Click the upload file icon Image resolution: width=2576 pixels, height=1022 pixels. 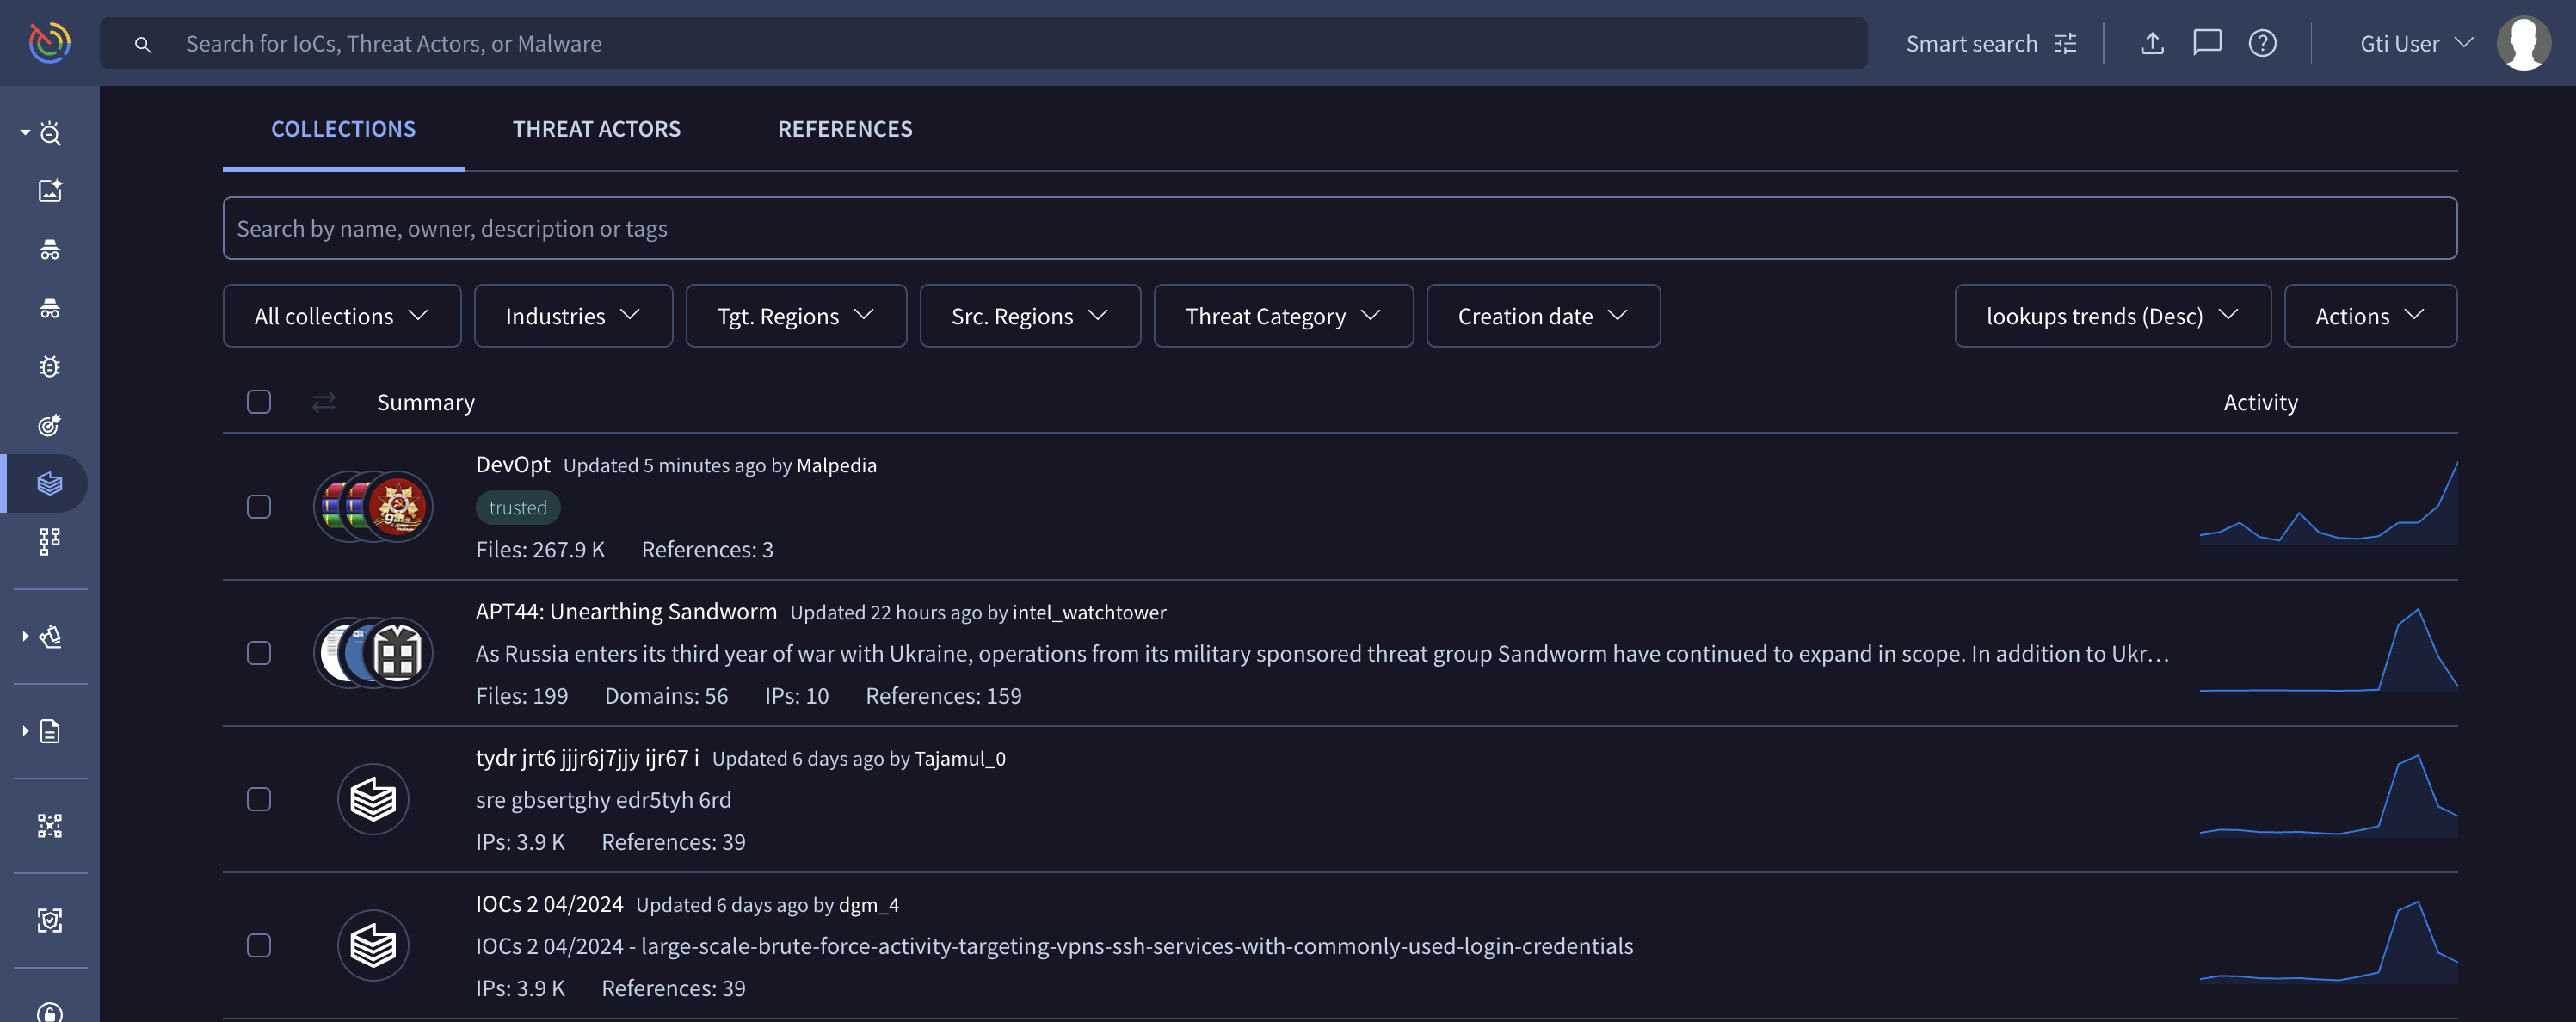2152,43
